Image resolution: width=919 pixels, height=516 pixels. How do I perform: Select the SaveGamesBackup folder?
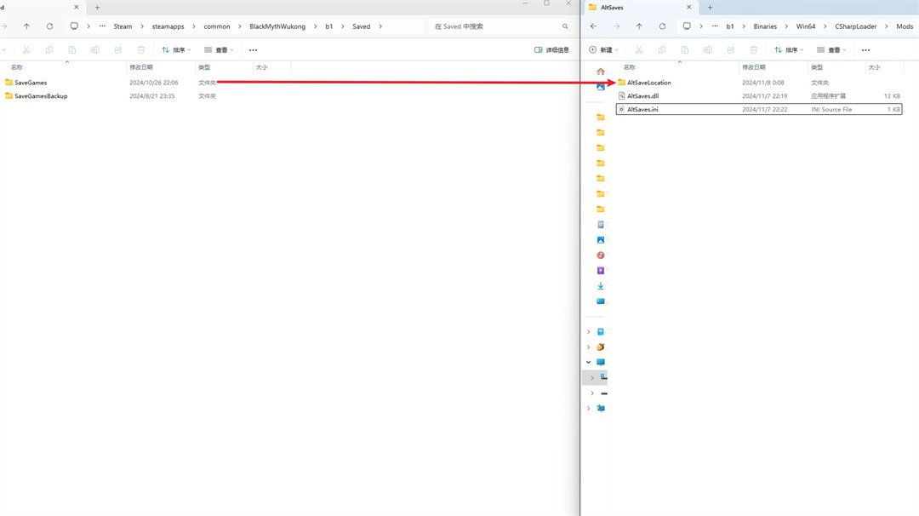[x=41, y=96]
